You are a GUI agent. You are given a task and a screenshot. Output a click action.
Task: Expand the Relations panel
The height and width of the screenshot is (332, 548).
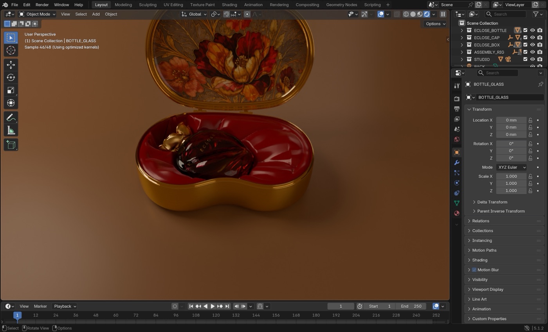pos(480,221)
